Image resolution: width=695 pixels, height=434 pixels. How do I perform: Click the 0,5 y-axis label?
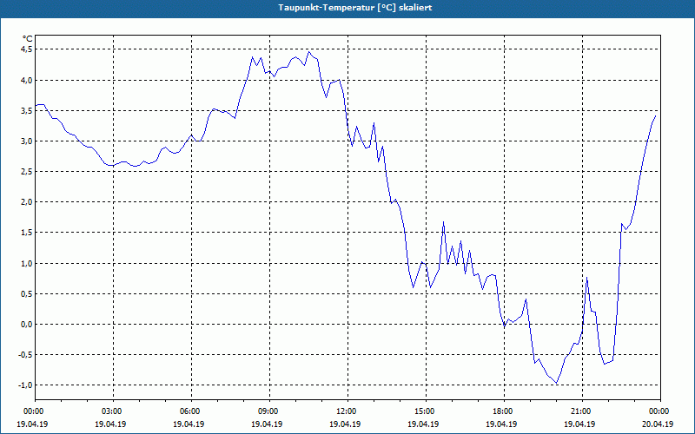pos(27,293)
